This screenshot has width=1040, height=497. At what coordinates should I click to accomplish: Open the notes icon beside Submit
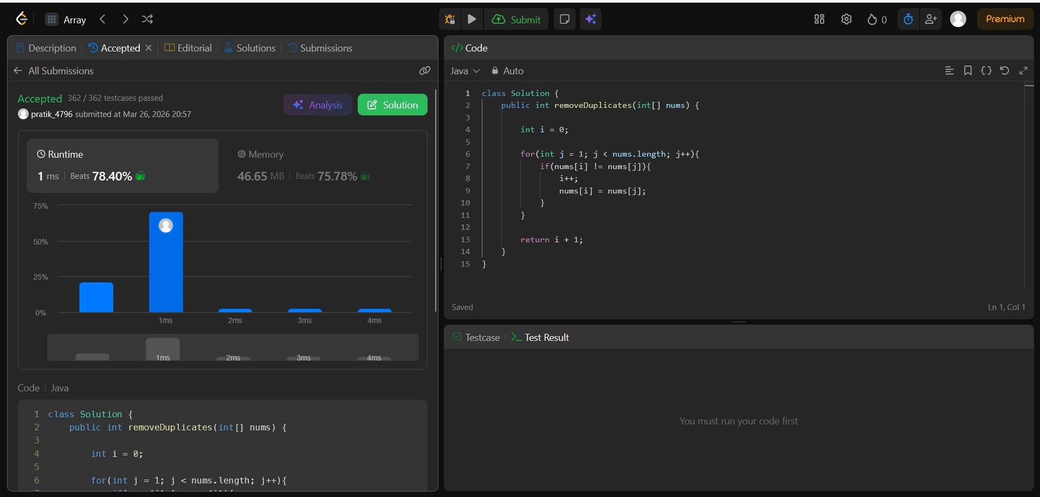[x=564, y=20]
